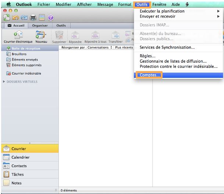Viewport: 224px width, 194px height.
Task: Click the Répondre à tous button
Action: coord(95,37)
